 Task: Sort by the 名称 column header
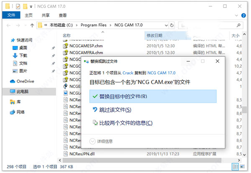tap(67, 36)
